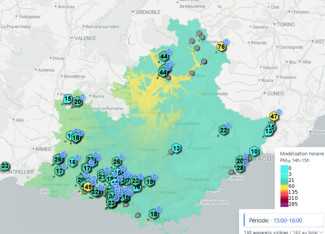This screenshot has height=234, width=325.
Task: Select the yellow 47 sensor marker
Action: [274, 117]
